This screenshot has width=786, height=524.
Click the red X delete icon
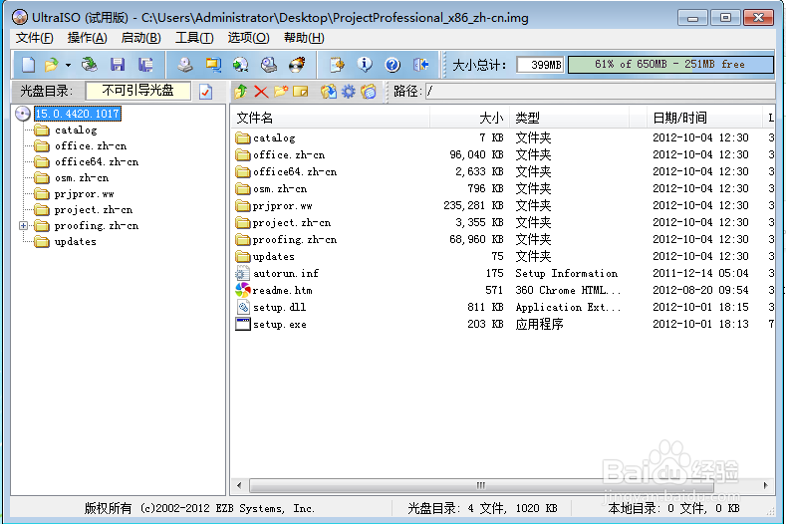(x=261, y=92)
